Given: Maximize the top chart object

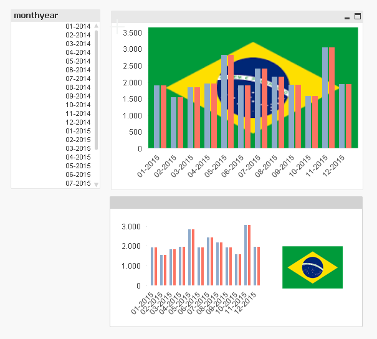Looking at the screenshot, I should 358,16.
